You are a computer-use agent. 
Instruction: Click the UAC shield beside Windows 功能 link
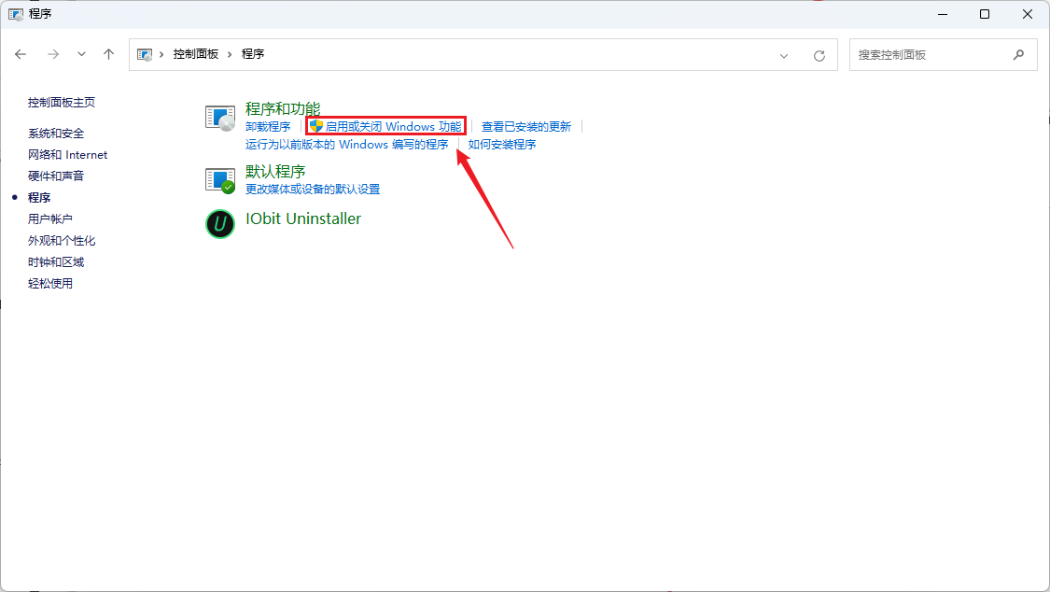[x=315, y=125]
